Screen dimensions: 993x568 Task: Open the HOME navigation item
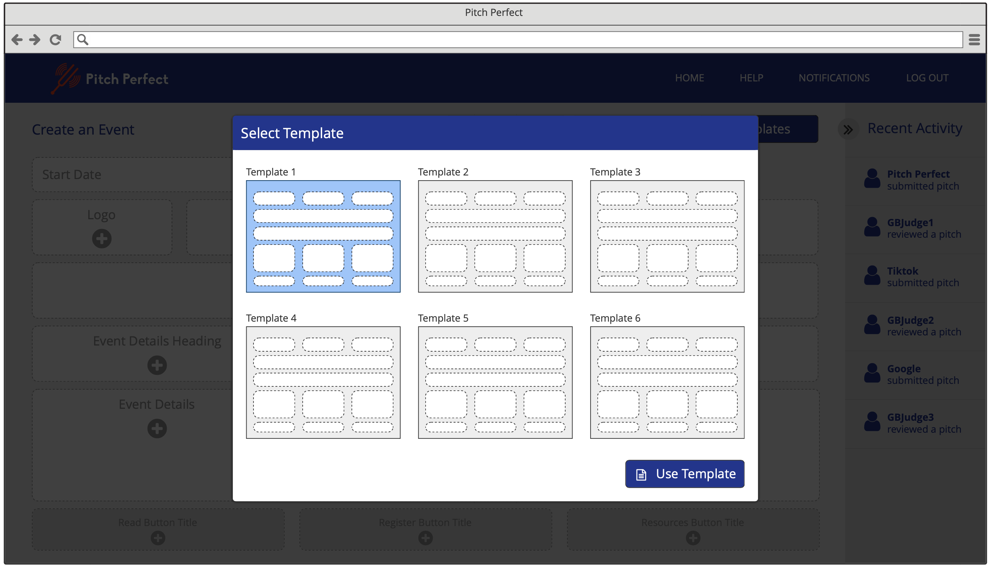click(x=689, y=78)
